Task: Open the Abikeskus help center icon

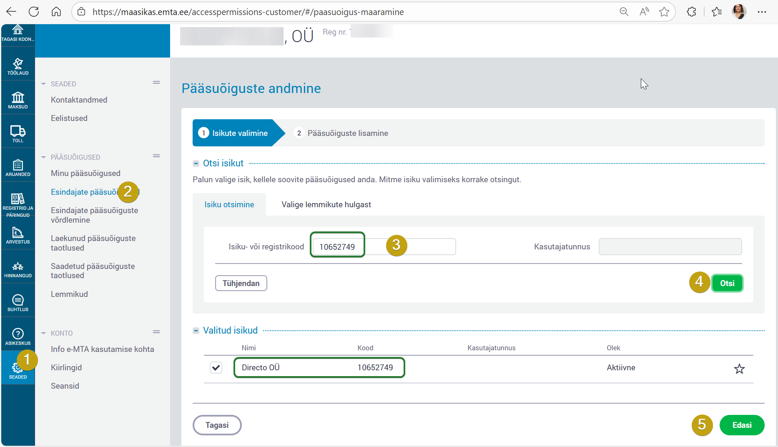Action: pyautogui.click(x=18, y=337)
